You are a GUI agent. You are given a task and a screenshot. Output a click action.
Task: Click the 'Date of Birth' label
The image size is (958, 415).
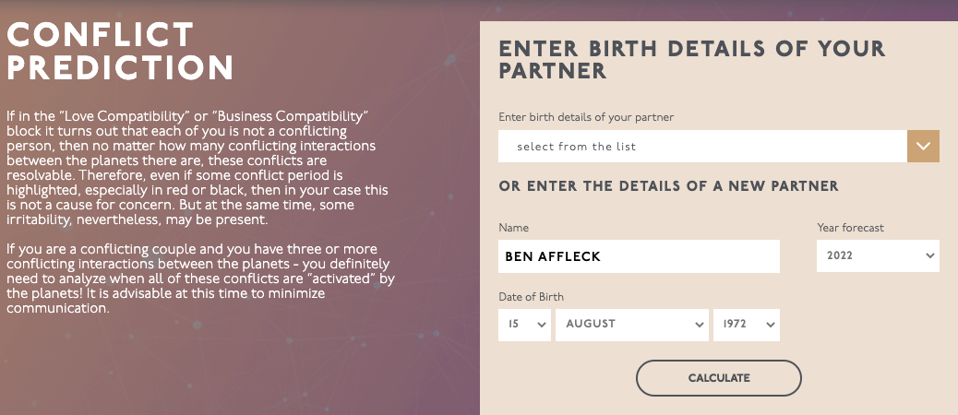(x=531, y=297)
